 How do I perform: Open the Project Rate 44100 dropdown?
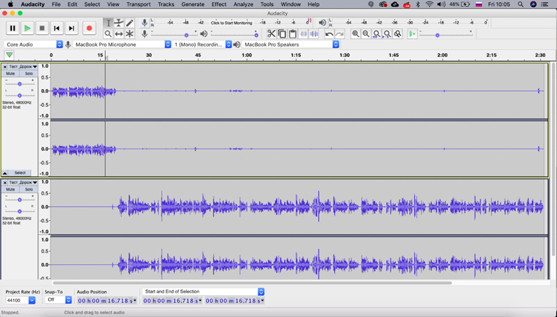pyautogui.click(x=21, y=300)
